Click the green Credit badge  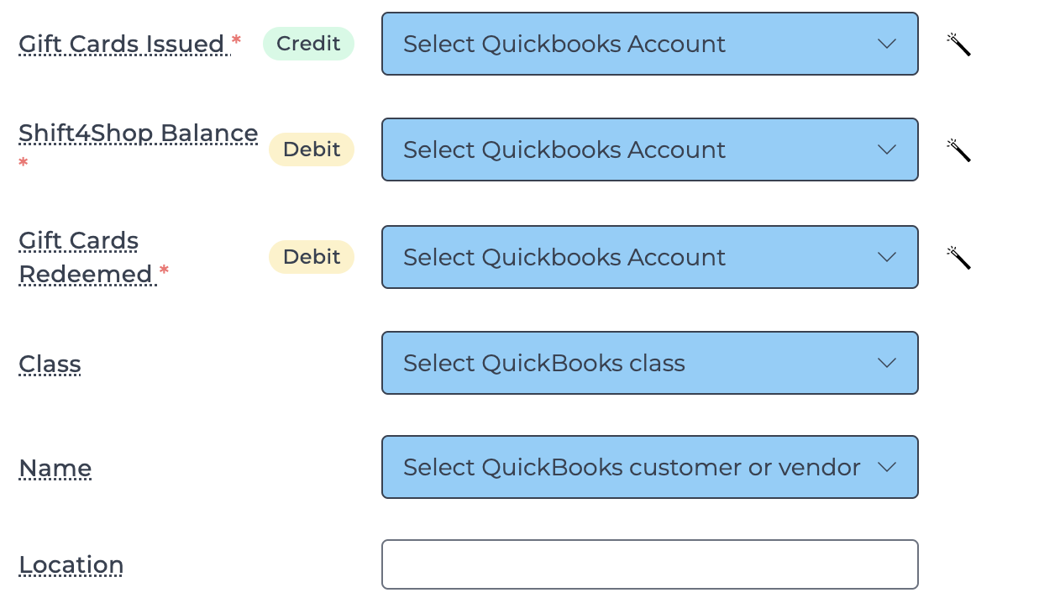pyautogui.click(x=308, y=44)
